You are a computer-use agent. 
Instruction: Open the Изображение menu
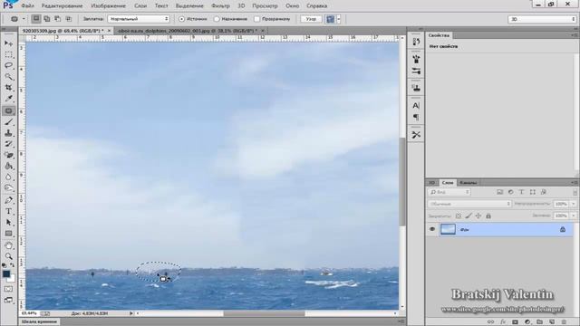point(109,6)
